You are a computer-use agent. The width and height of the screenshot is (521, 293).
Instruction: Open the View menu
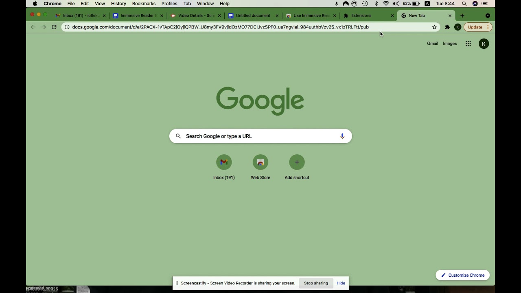(100, 4)
